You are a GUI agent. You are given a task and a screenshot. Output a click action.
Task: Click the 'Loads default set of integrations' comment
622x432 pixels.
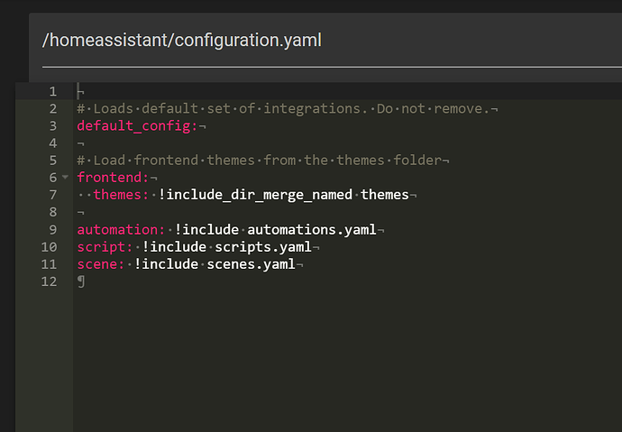(284, 108)
